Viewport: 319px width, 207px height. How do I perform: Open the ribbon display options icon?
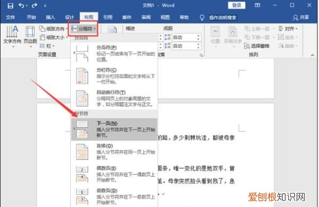[x=257, y=5]
